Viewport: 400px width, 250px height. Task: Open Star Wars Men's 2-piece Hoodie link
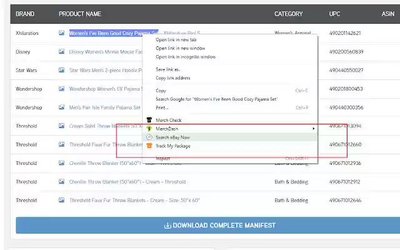[106, 70]
